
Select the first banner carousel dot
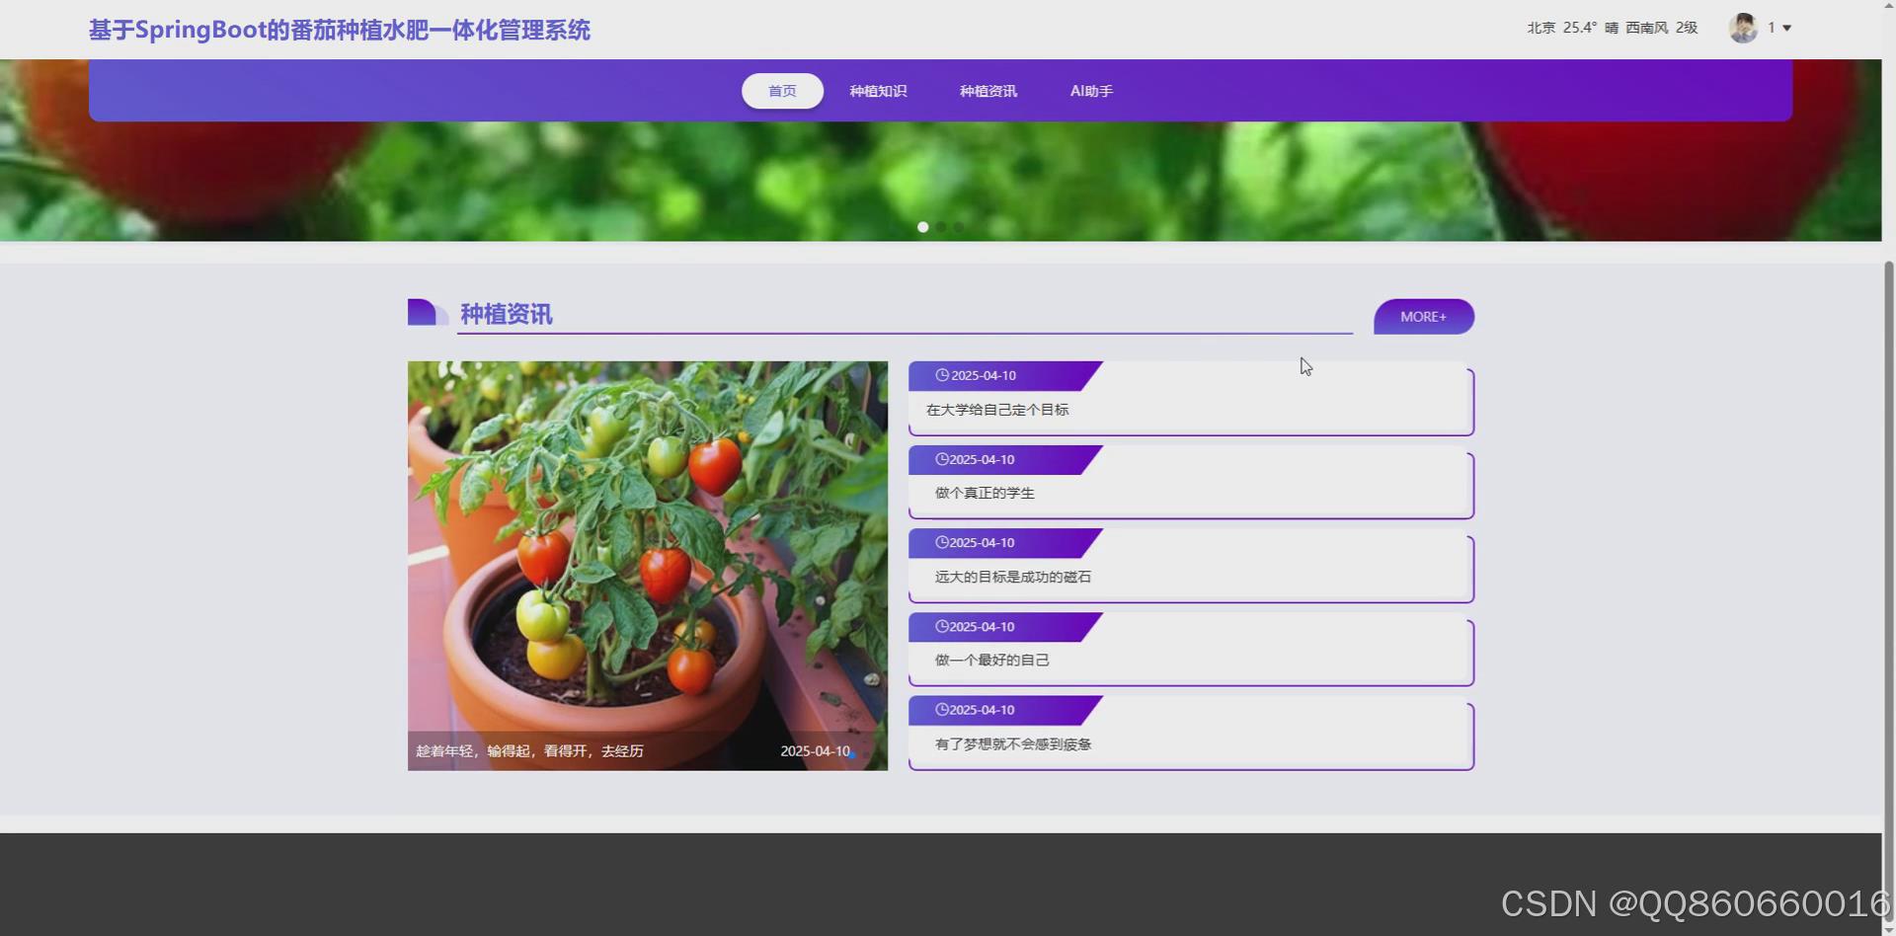922,227
